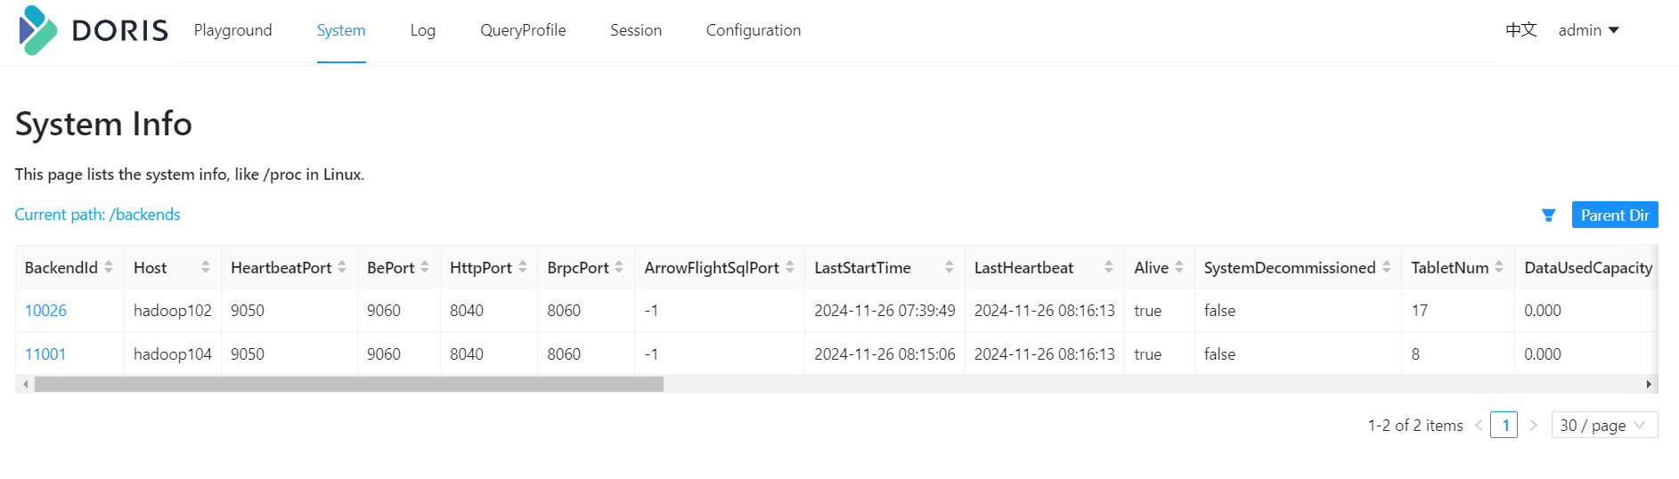
Task: Open the Configuration tab
Action: (x=754, y=30)
